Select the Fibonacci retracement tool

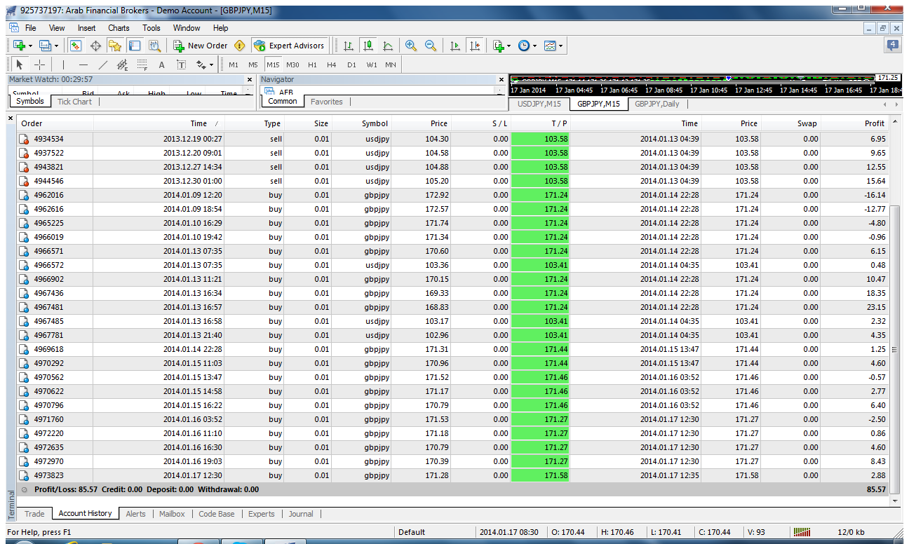tap(142, 65)
